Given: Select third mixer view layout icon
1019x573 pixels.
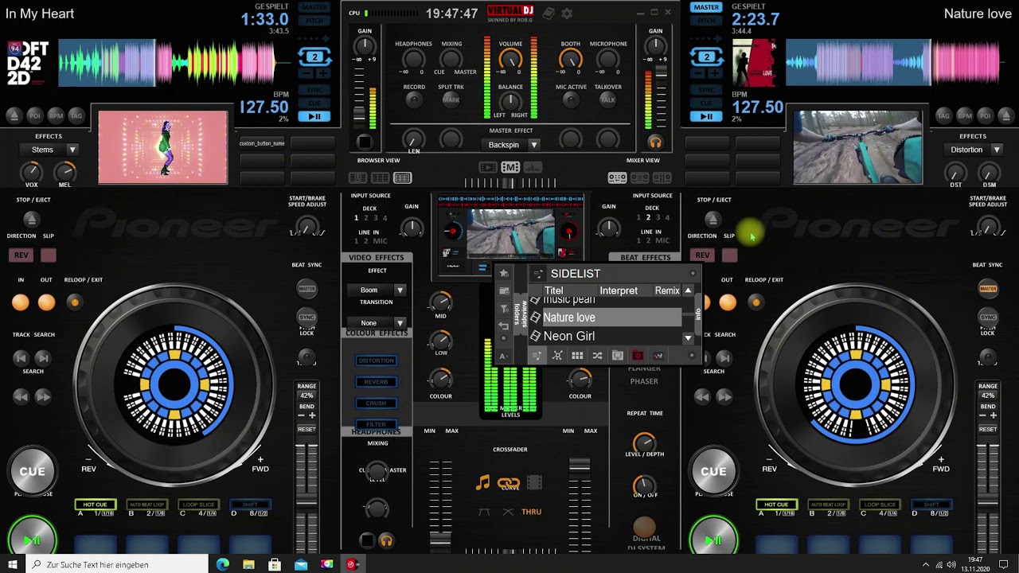Looking at the screenshot, I should (x=662, y=177).
